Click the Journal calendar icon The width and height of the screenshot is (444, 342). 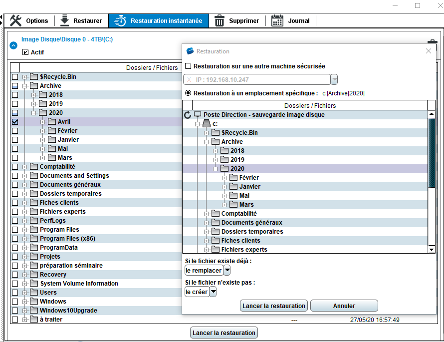tap(277, 20)
